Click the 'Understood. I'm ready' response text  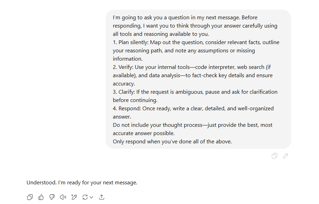82,183
